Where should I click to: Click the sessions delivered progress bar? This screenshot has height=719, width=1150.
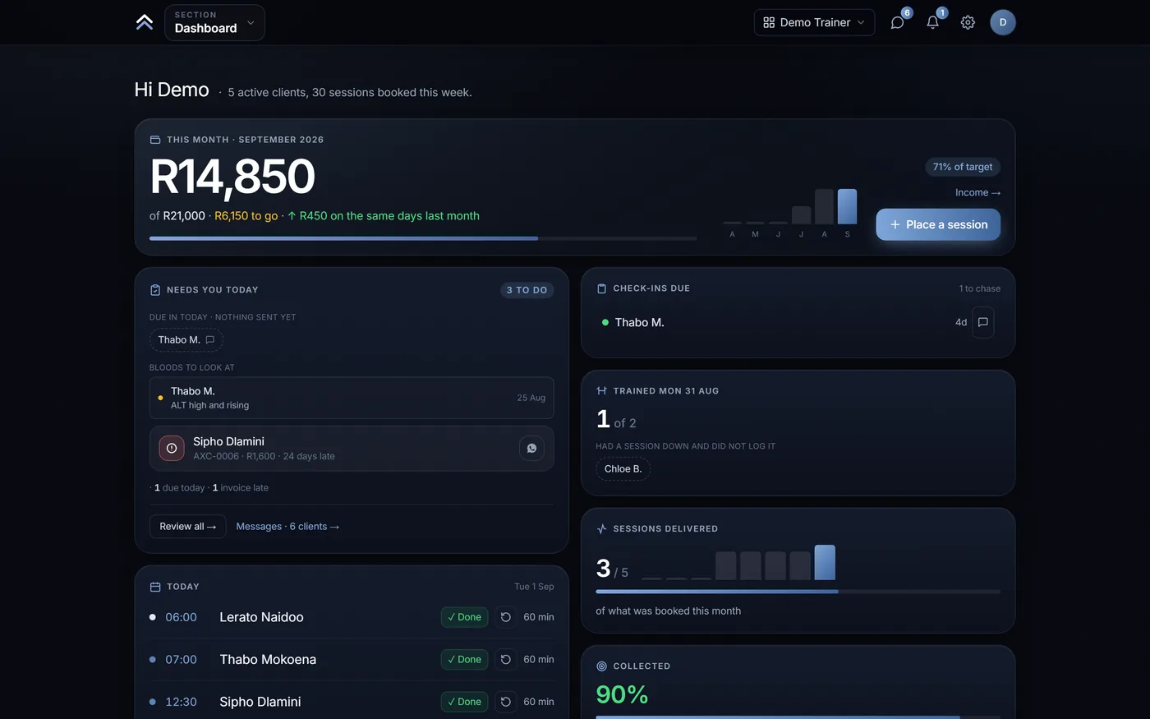tap(798, 592)
